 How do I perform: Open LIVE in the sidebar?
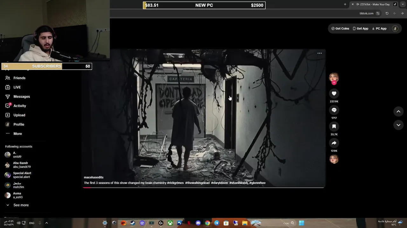(x=13, y=87)
